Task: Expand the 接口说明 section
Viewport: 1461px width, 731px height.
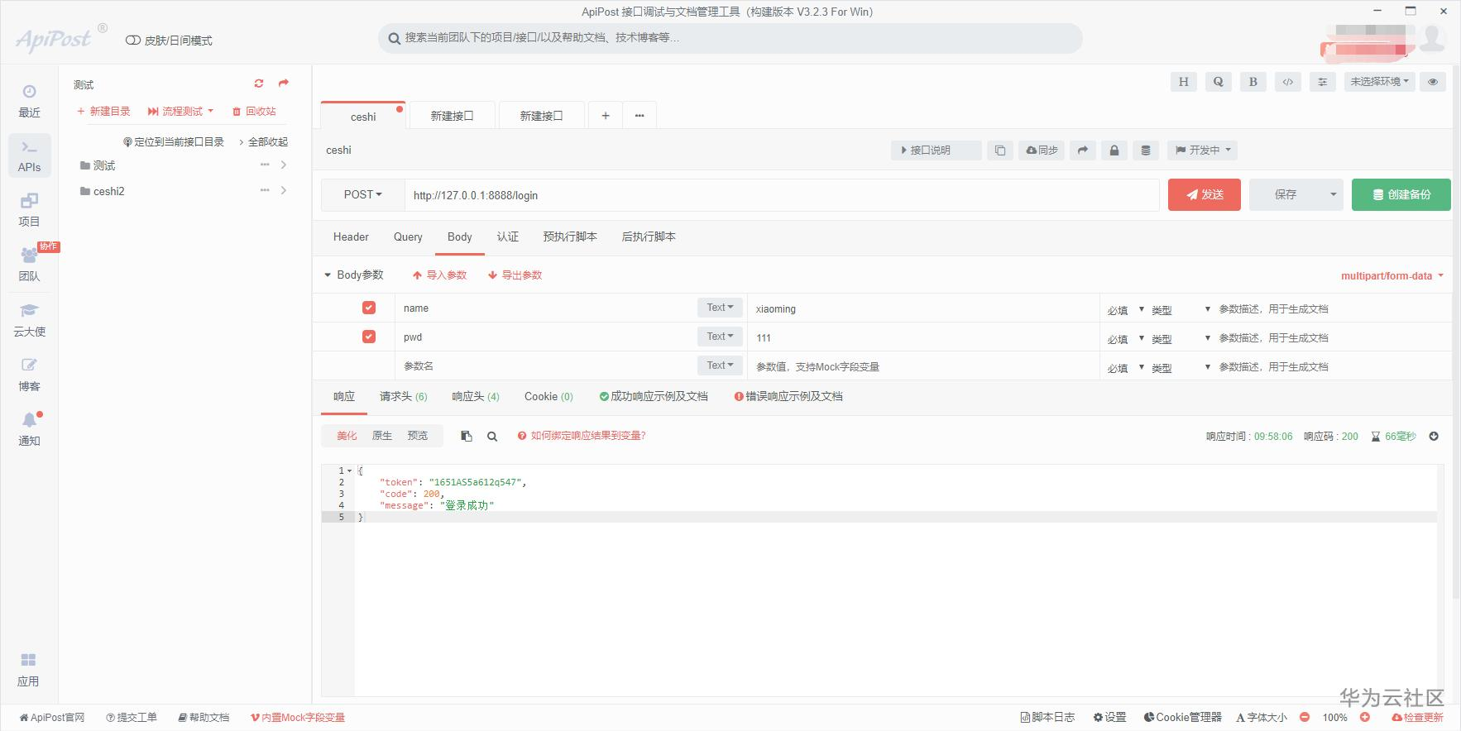Action: (936, 150)
